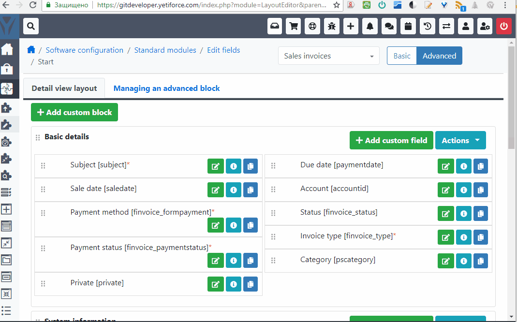Open the list icon at sidebar bottom

pyautogui.click(x=6, y=310)
